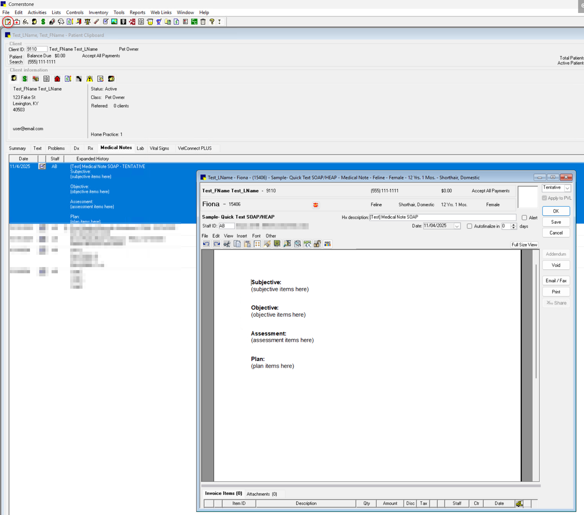Click the OK button
The height and width of the screenshot is (515, 584).
(x=556, y=211)
